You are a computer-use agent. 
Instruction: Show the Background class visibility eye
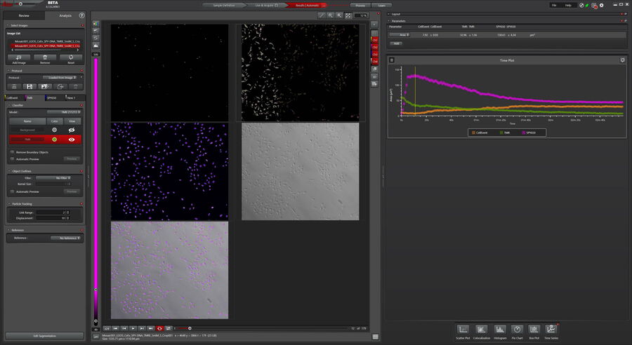click(72, 130)
